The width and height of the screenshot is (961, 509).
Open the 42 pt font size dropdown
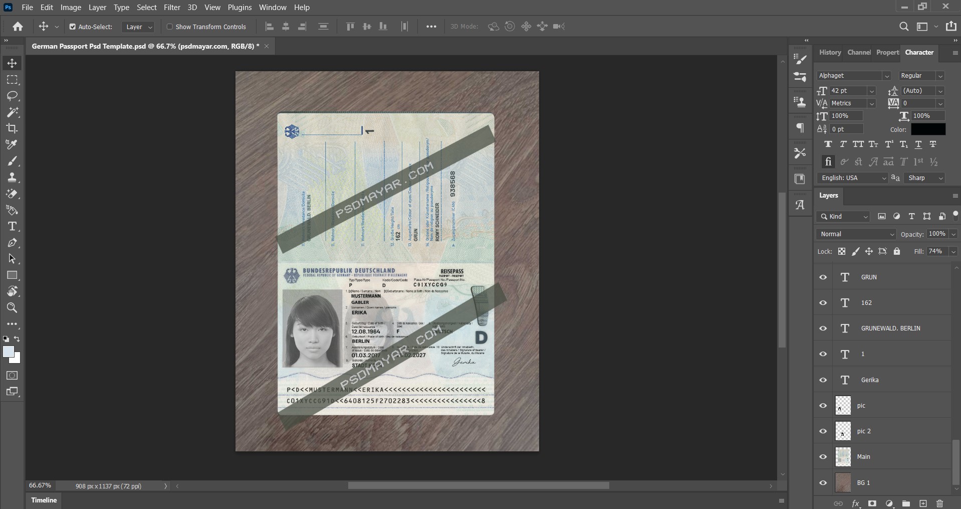coord(872,91)
